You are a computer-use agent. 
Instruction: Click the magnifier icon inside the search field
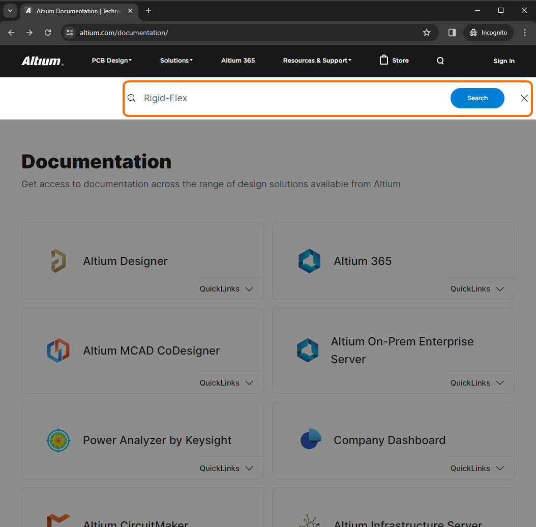(x=132, y=98)
